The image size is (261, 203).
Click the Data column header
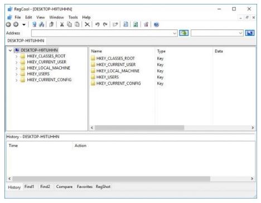(219, 51)
